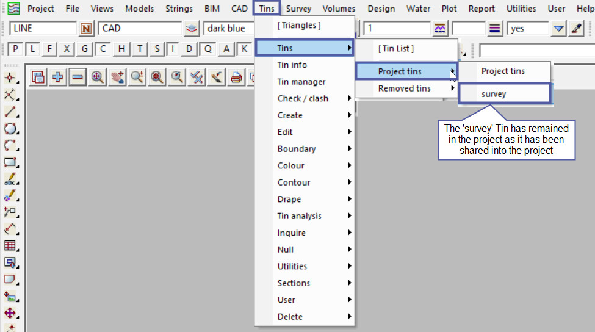The height and width of the screenshot is (332, 595).
Task: Click the LINE name input field
Action: click(x=43, y=29)
